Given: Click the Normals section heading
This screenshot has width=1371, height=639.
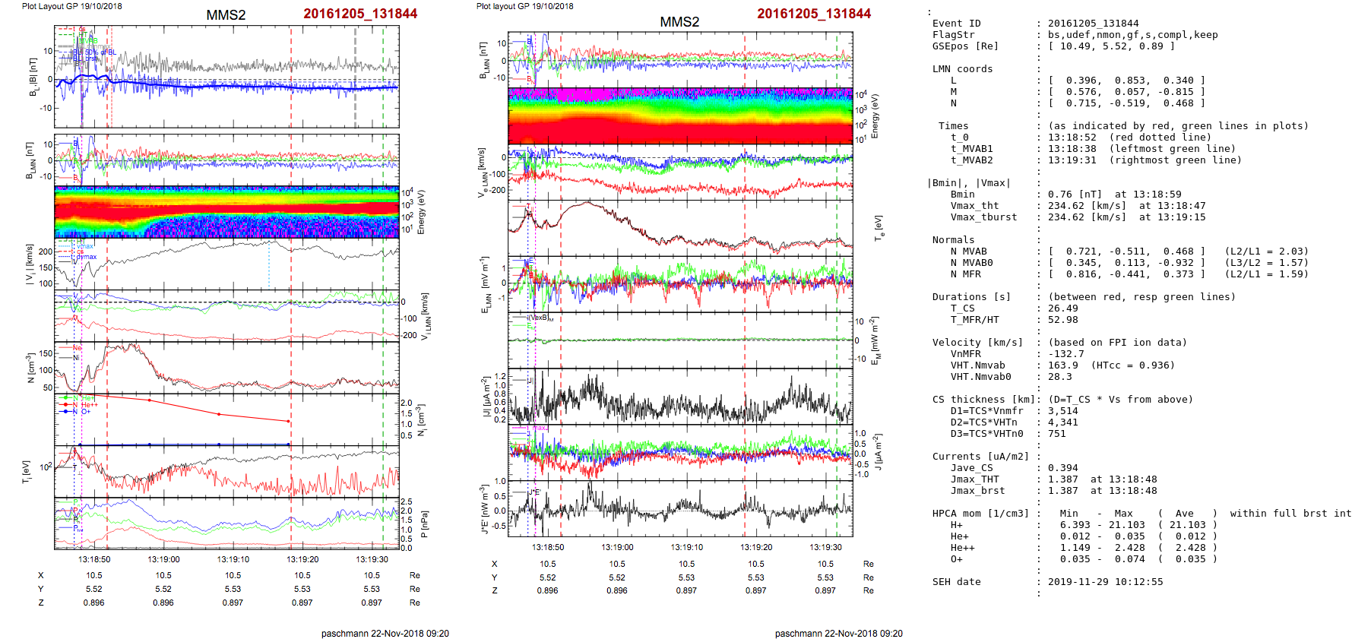Looking at the screenshot, I should tap(953, 240).
